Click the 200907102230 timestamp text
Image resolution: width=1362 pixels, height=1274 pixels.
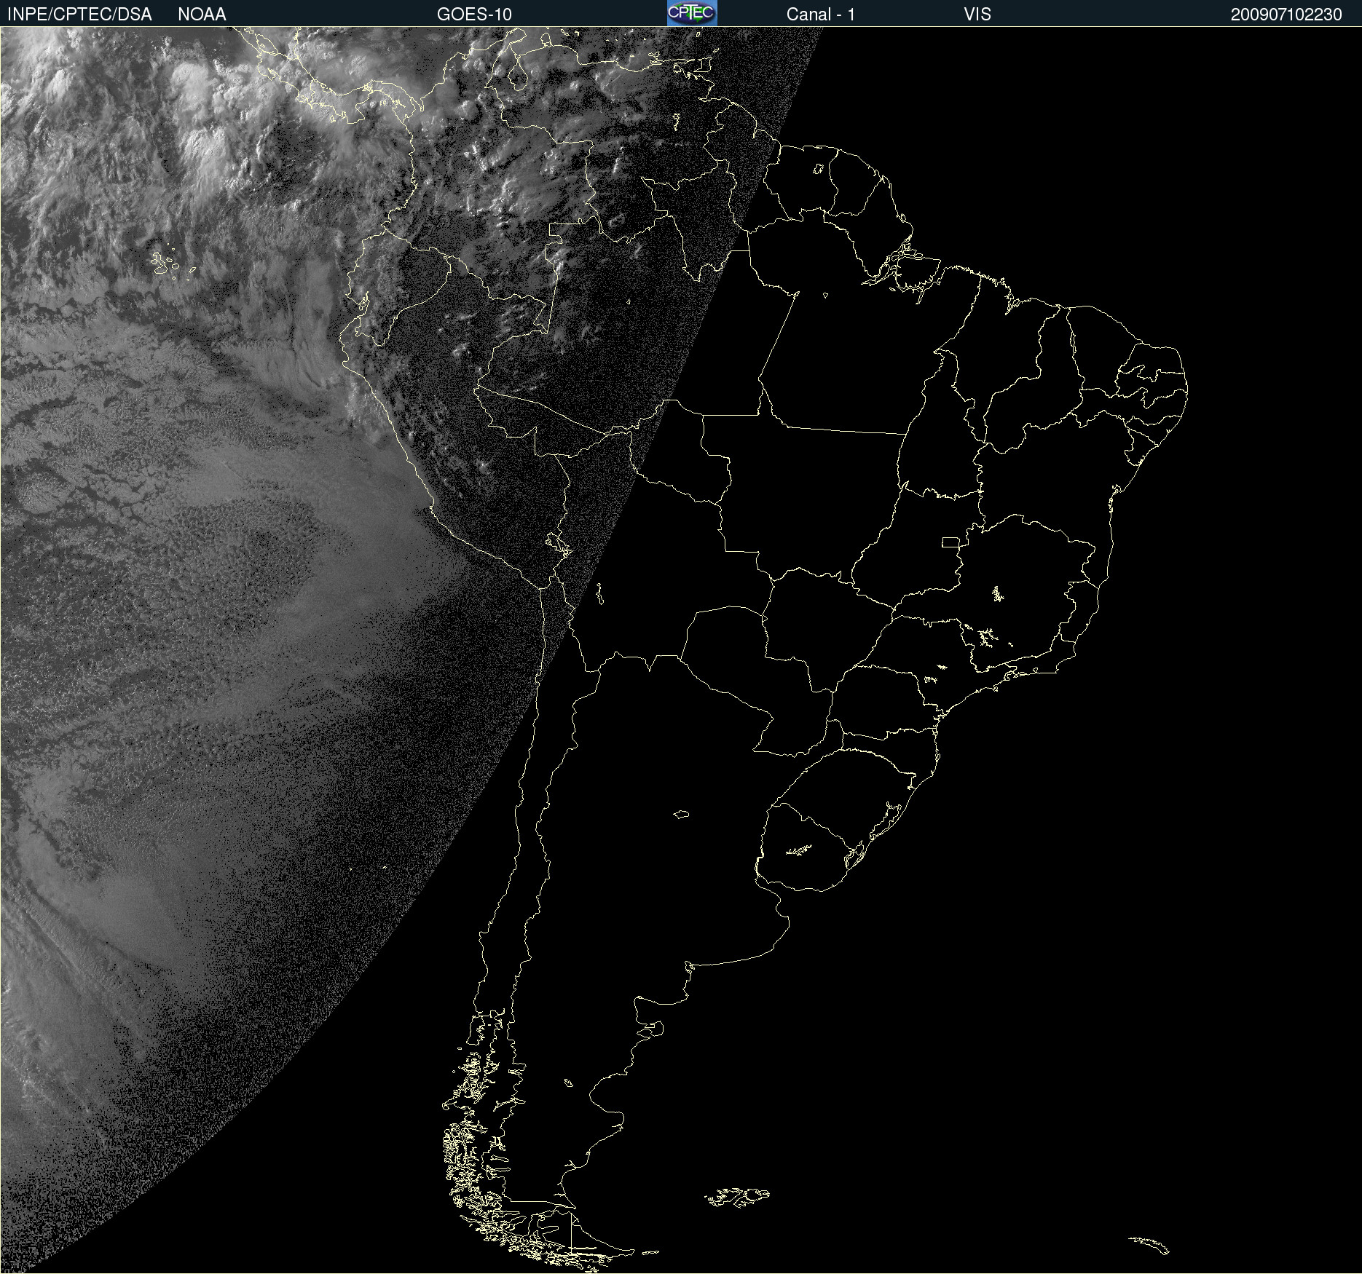click(x=1286, y=15)
